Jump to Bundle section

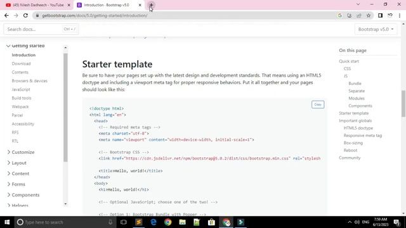(355, 84)
